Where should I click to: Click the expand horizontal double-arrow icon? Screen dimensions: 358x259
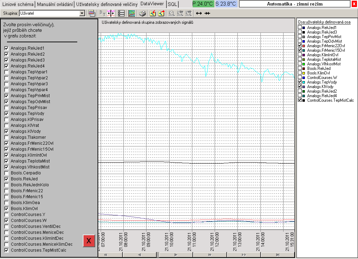(x=199, y=13)
